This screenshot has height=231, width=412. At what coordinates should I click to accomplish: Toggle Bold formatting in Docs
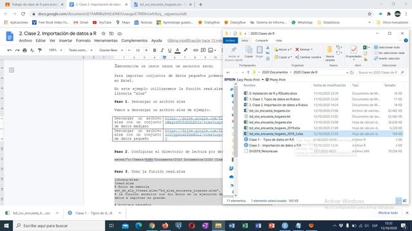pos(154,50)
